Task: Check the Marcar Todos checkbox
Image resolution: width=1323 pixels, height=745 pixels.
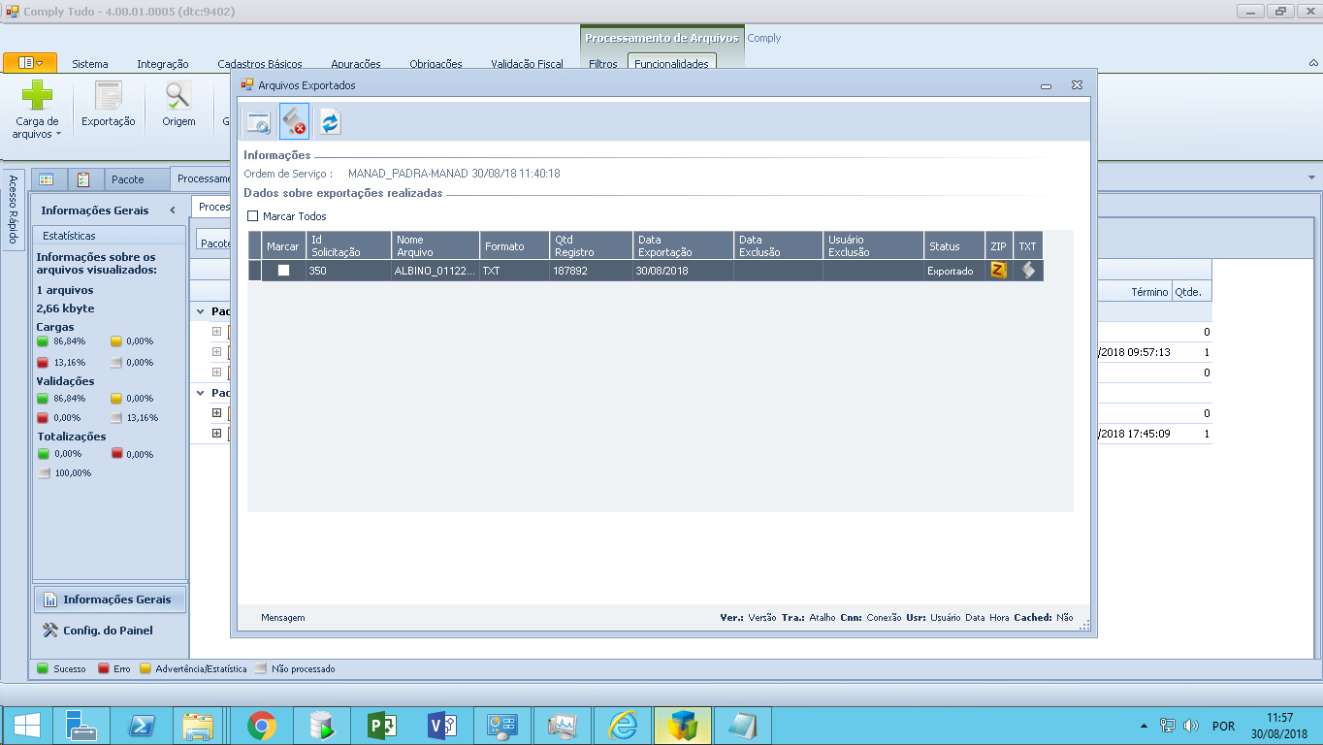Action: [253, 216]
